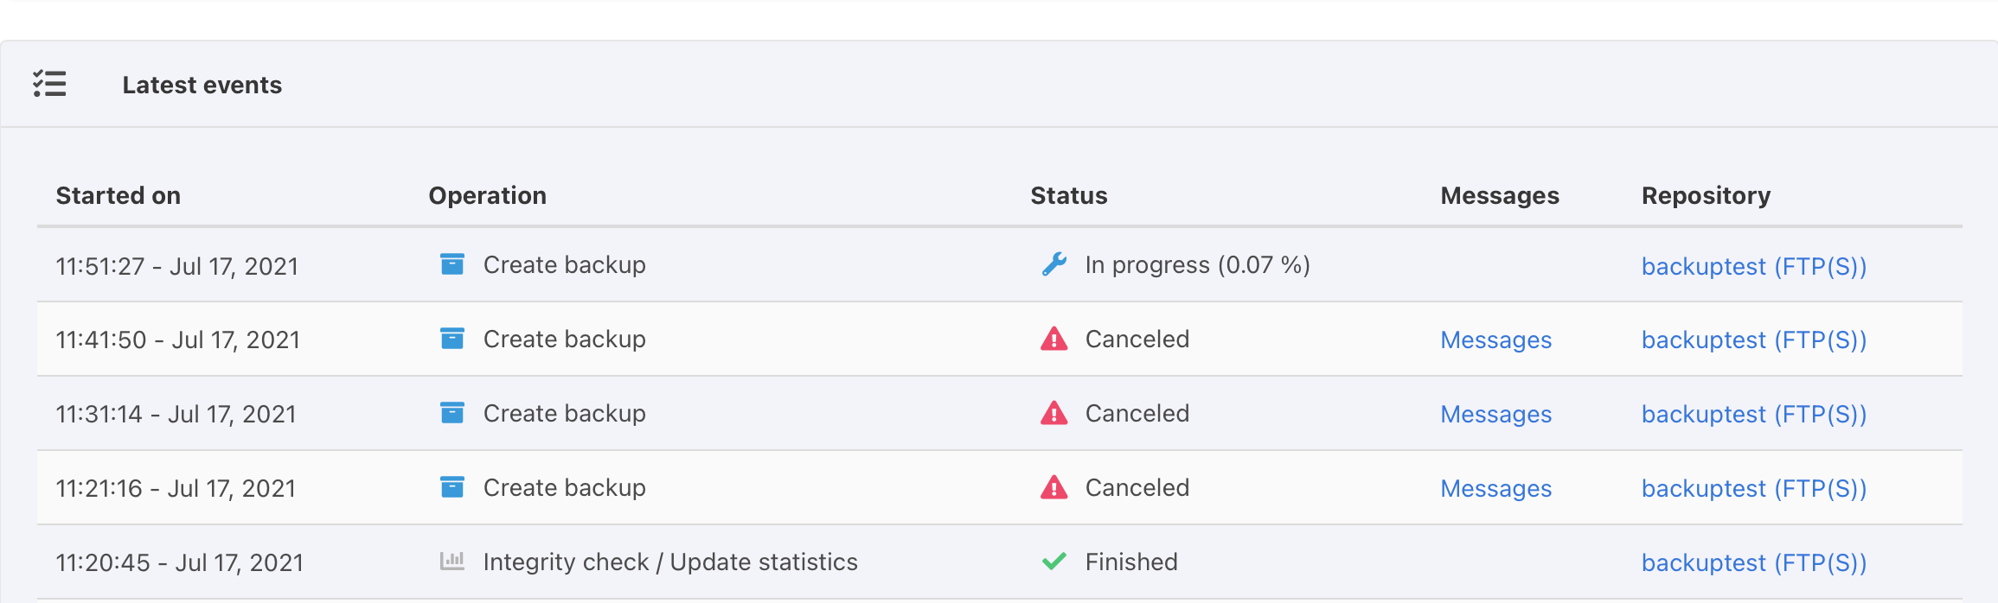This screenshot has height=603, width=1998.
Task: Open backuptest repository link for the in-progress backup
Action: [x=1753, y=266]
